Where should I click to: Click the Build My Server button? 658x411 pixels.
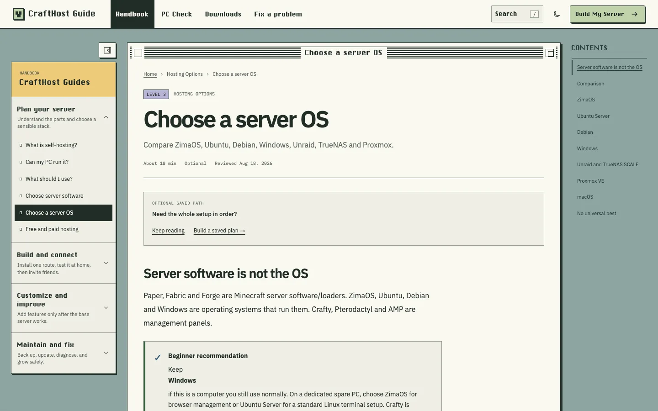coord(607,14)
